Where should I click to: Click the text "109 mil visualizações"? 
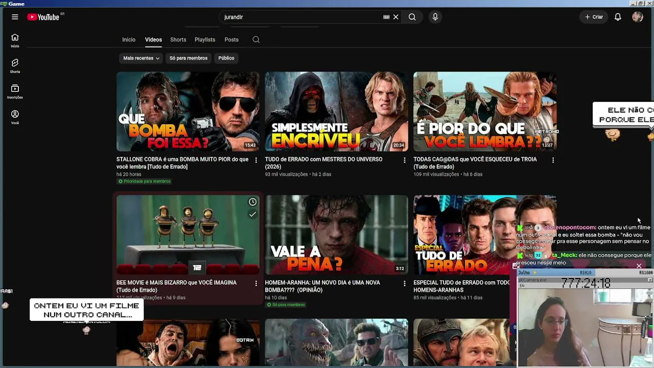click(436, 174)
